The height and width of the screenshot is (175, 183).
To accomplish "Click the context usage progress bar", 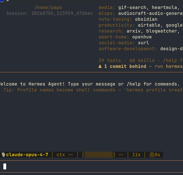I will coord(99,155).
